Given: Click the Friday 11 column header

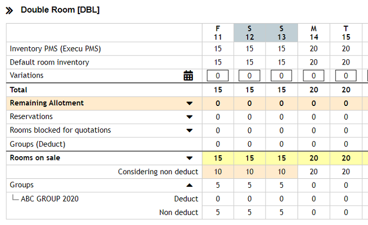Looking at the screenshot, I should (218, 33).
